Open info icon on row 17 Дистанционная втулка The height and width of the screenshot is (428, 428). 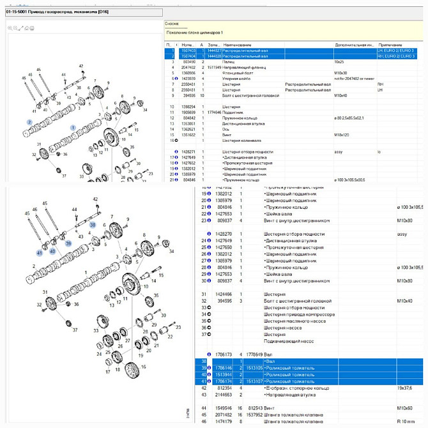[176, 158]
